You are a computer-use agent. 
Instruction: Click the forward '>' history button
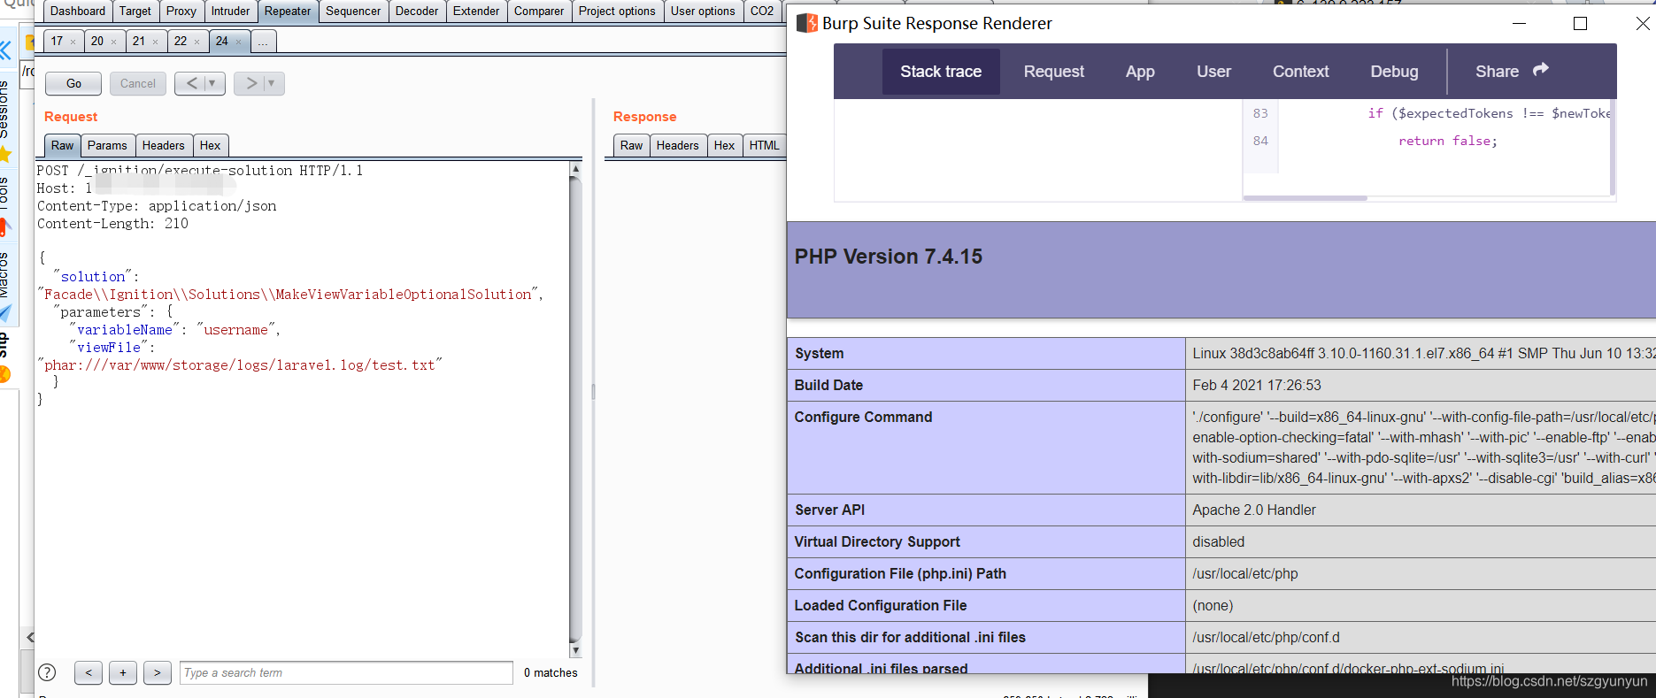[x=251, y=83]
